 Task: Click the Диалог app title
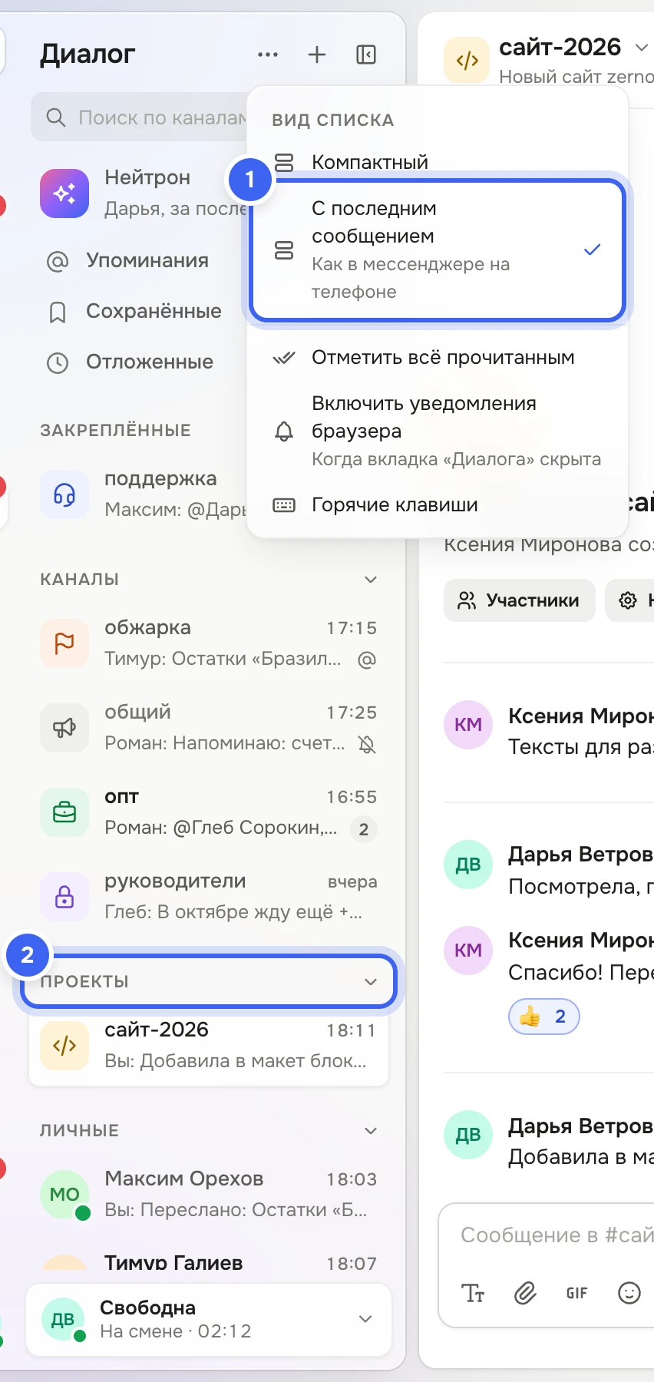pos(88,54)
